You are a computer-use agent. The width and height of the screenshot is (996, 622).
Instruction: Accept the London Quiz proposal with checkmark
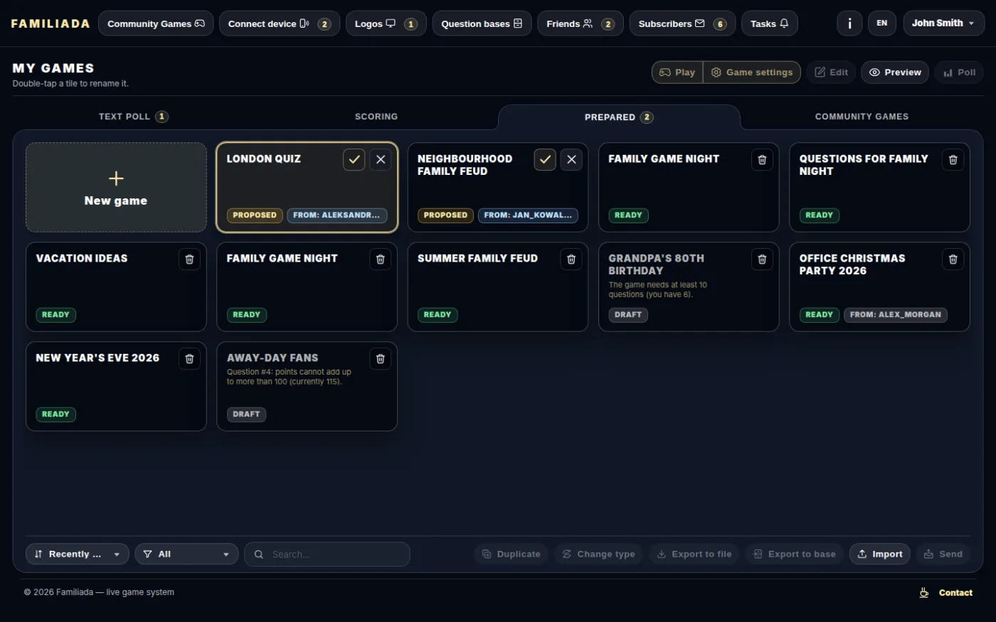pyautogui.click(x=354, y=160)
